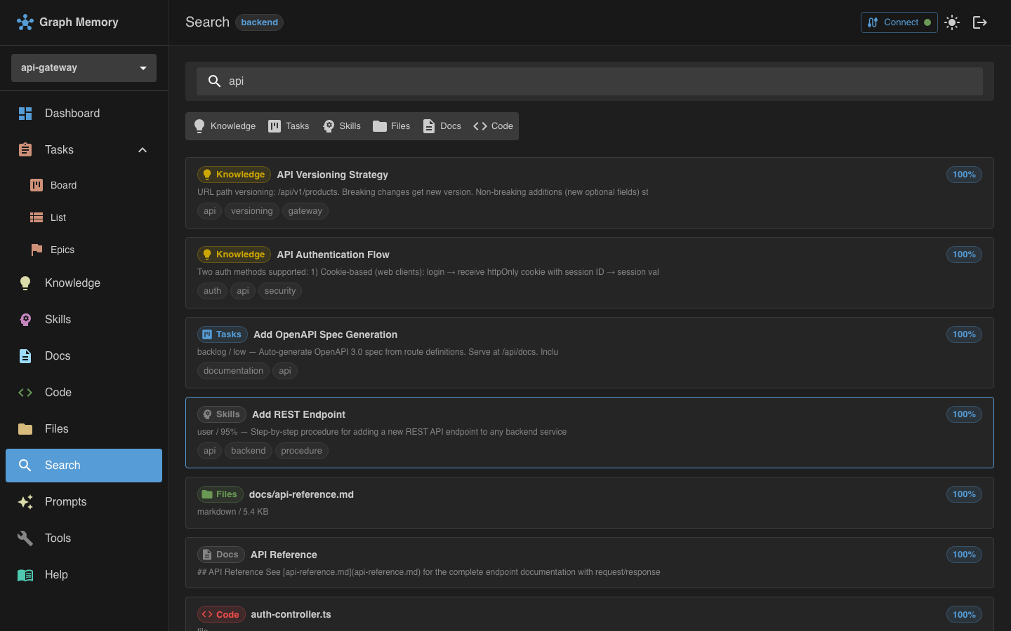The height and width of the screenshot is (631, 1011).
Task: Toggle the Skills search filter
Action: coord(342,126)
